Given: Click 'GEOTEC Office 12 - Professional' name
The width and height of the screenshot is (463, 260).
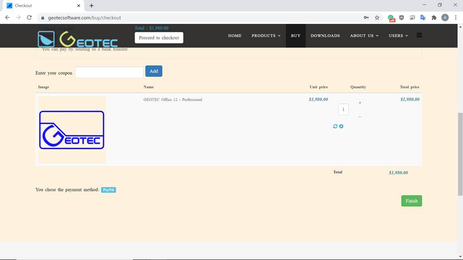Looking at the screenshot, I should [173, 100].
